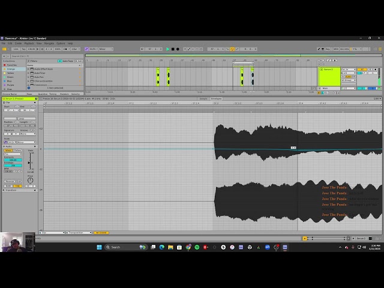
Task: Open the clip scale Minor dropdown
Action: 26,142
